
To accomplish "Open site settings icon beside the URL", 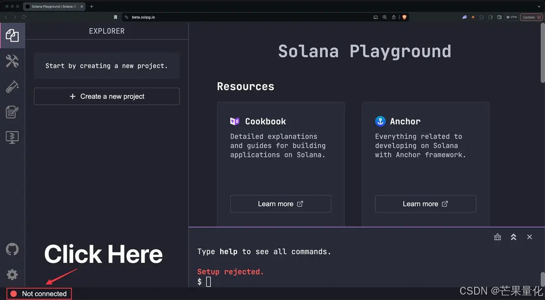I will (127, 17).
